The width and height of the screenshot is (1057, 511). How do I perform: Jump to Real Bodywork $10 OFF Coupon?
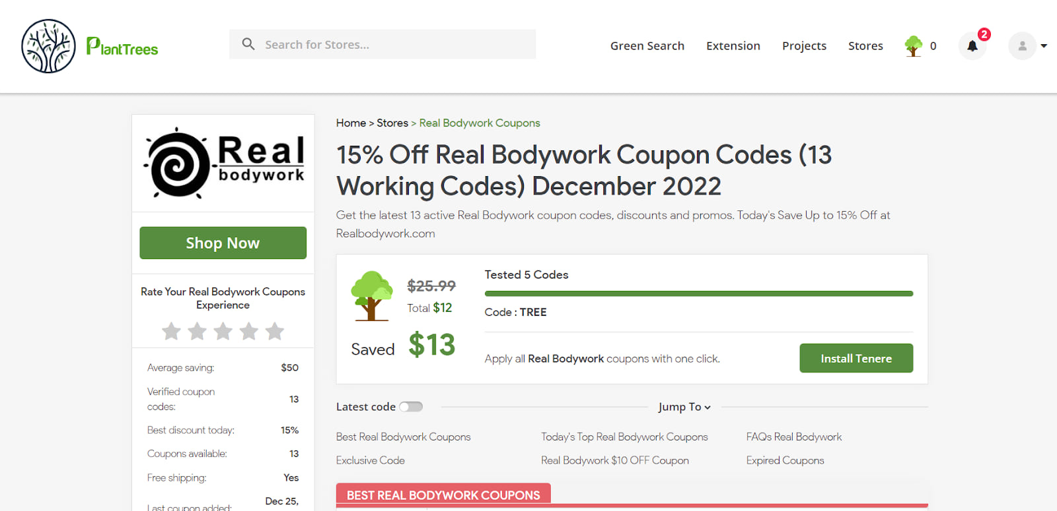pyautogui.click(x=615, y=460)
